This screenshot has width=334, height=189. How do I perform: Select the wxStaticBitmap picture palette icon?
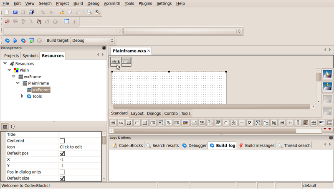(x=185, y=122)
